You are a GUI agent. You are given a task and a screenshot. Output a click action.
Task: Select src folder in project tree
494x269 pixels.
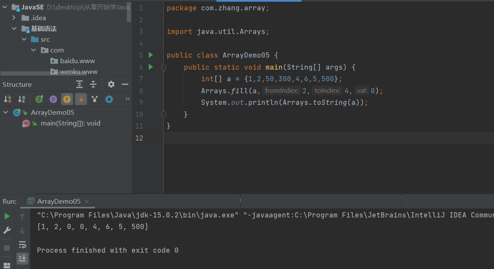(x=45, y=40)
